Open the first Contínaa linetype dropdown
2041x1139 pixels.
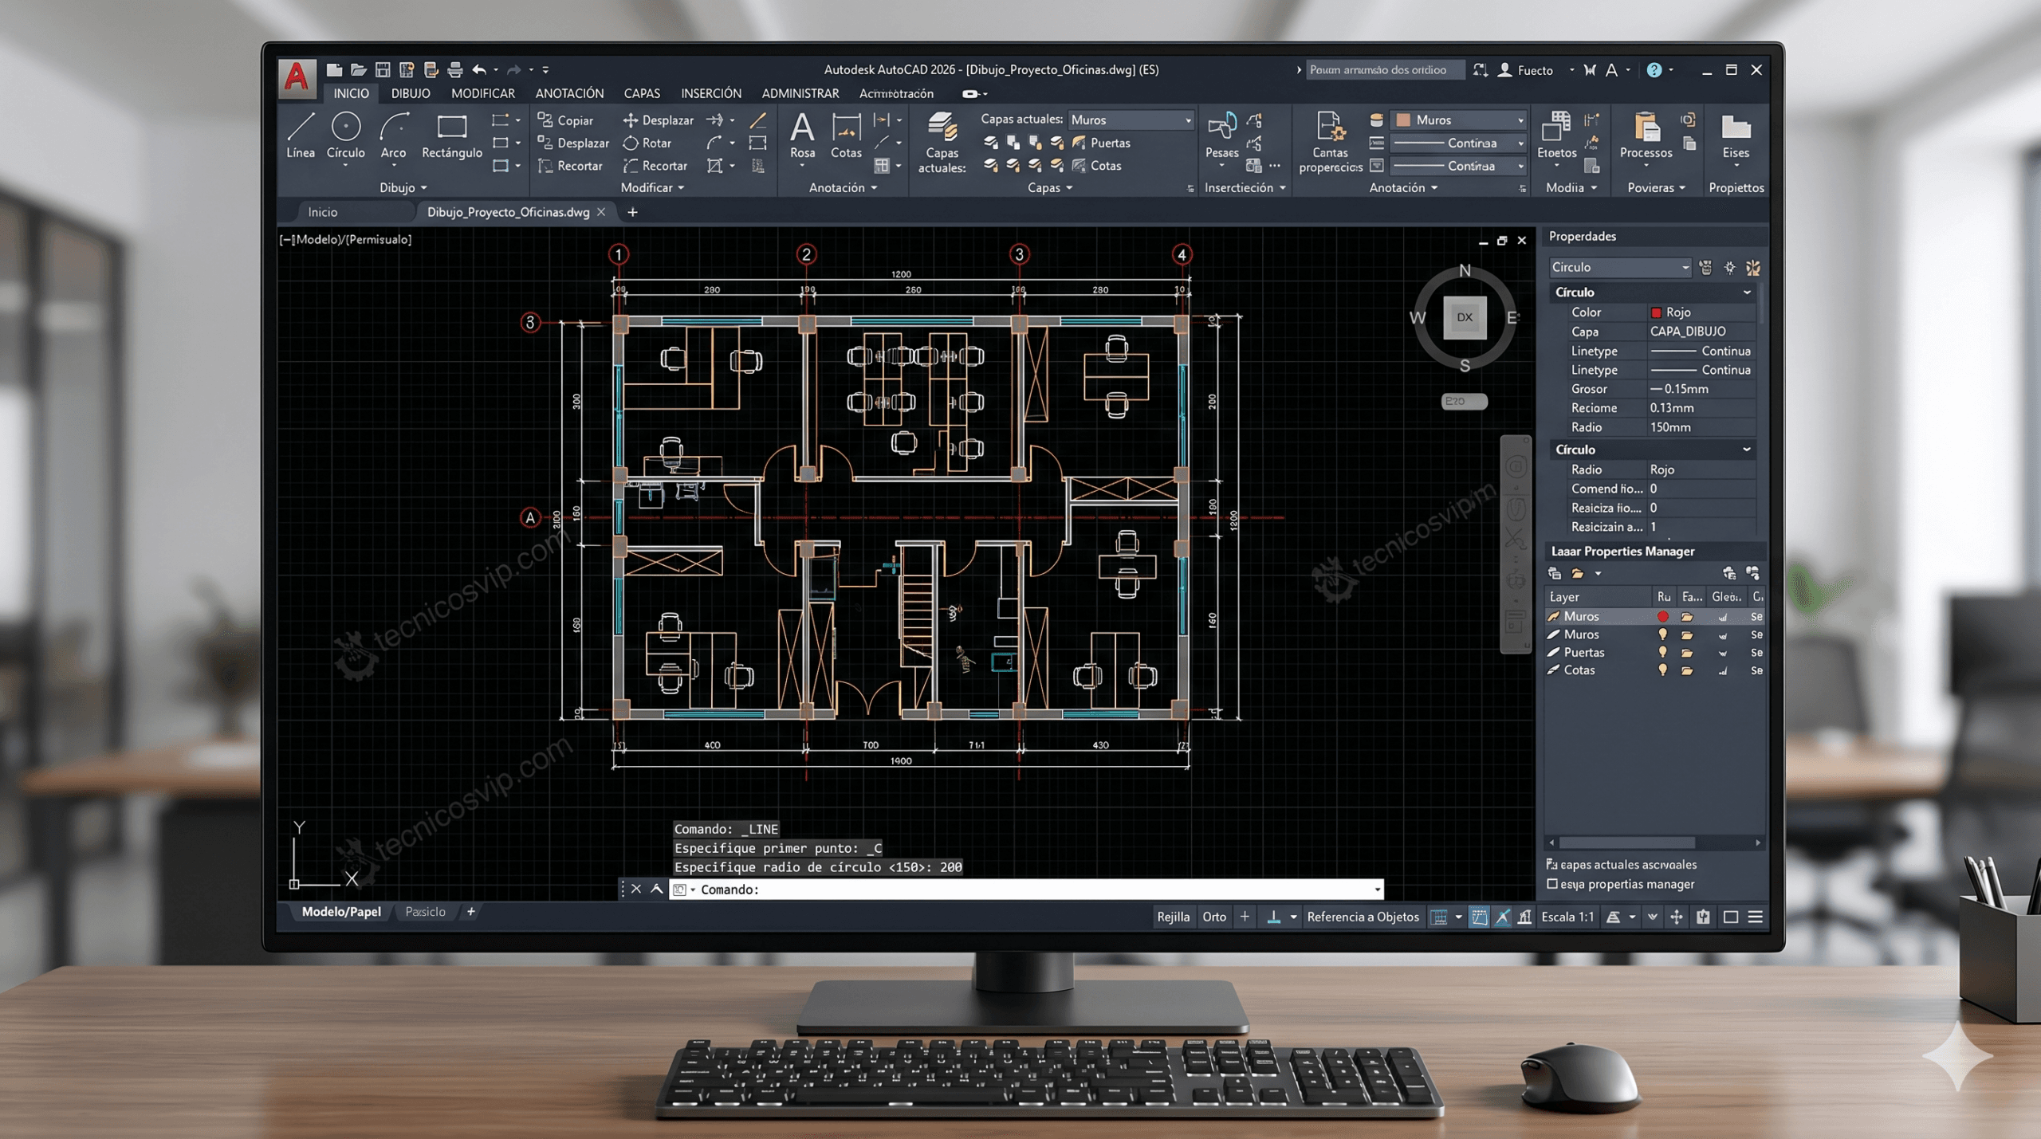click(x=1458, y=143)
